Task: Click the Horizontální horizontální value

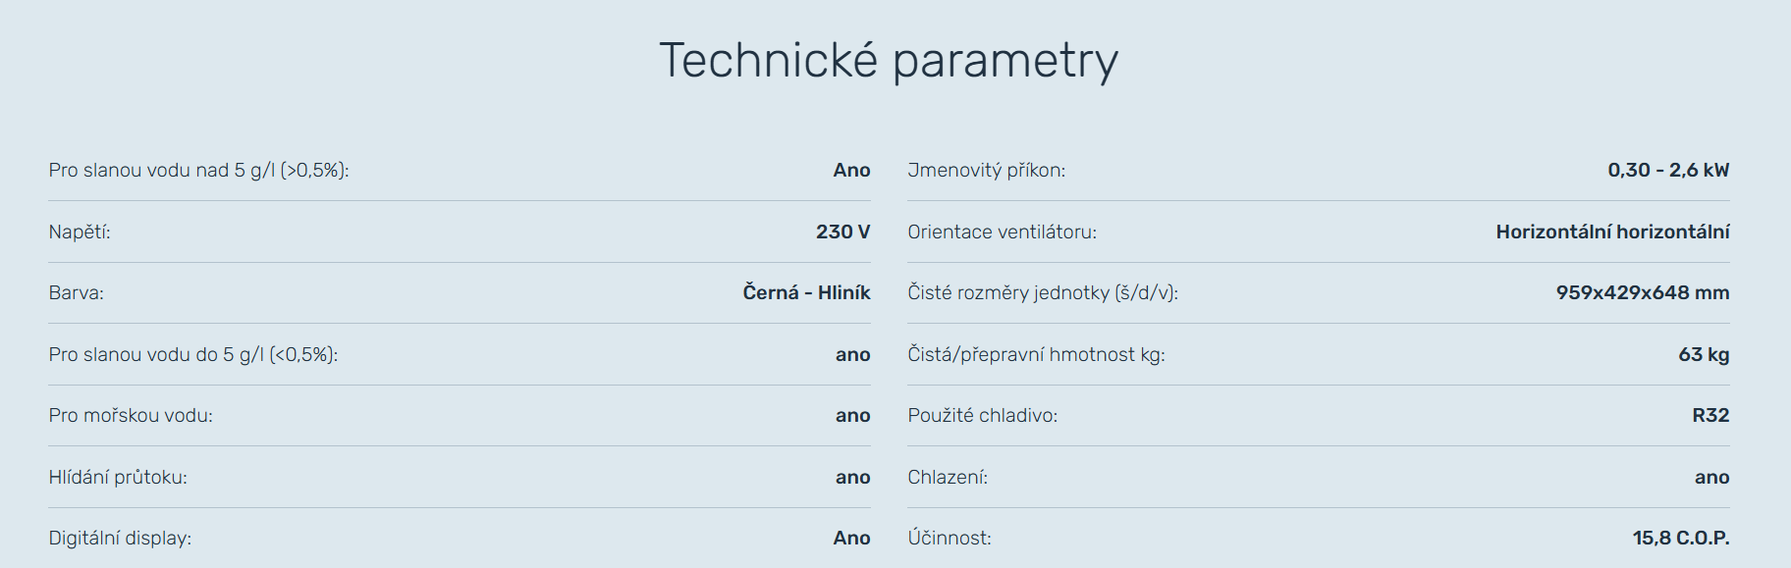Action: [x=1612, y=232]
